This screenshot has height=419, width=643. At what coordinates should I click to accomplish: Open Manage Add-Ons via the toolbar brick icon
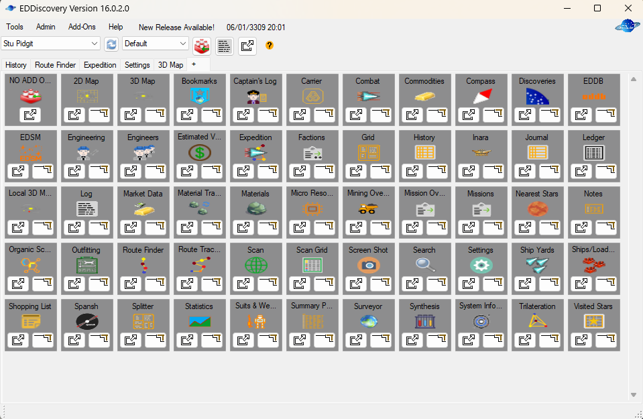202,46
